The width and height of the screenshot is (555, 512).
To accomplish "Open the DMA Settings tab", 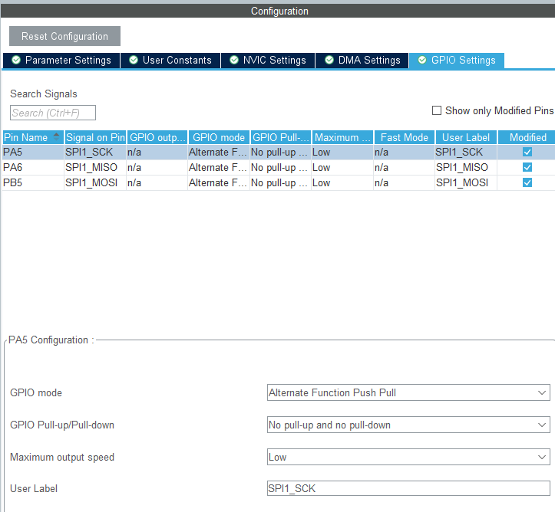I will (x=362, y=61).
